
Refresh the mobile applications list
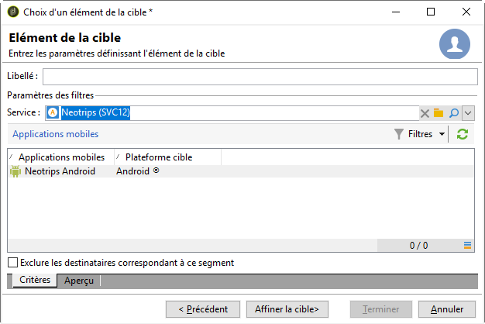point(463,134)
